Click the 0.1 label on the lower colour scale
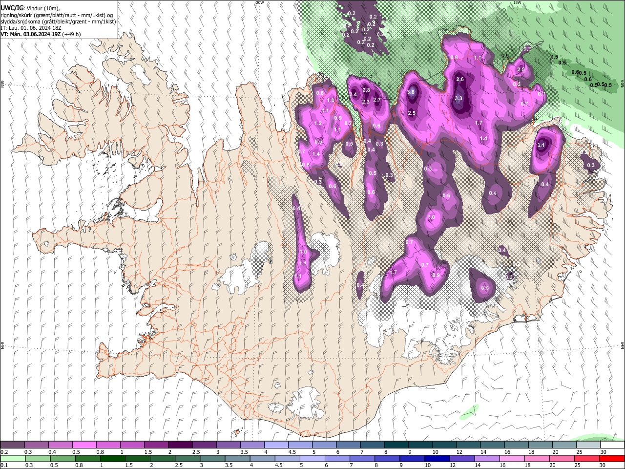 (x=4, y=465)
